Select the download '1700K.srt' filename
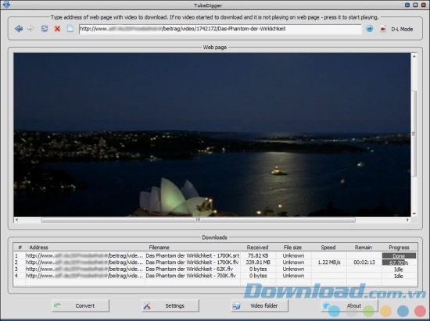The width and height of the screenshot is (430, 321). coord(192,255)
